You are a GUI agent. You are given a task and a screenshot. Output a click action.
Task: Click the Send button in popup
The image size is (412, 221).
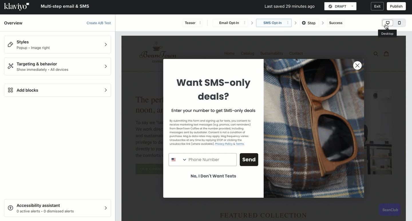tap(249, 160)
